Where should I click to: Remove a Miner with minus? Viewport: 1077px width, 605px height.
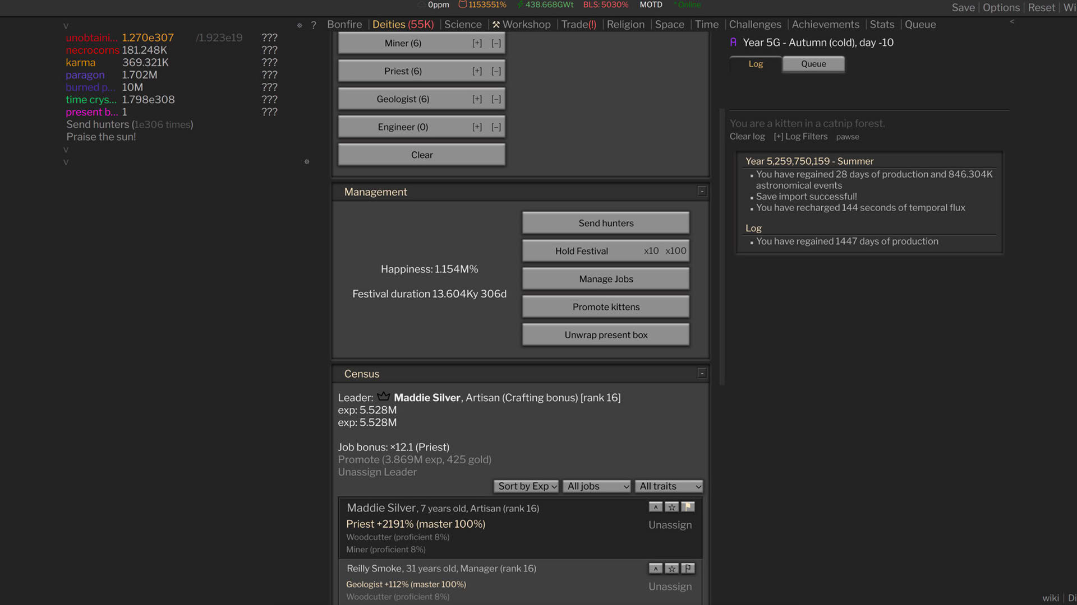[x=496, y=43]
